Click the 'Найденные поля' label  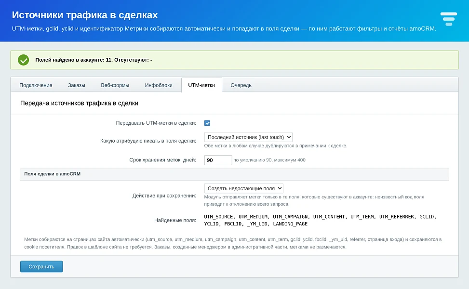point(175,220)
